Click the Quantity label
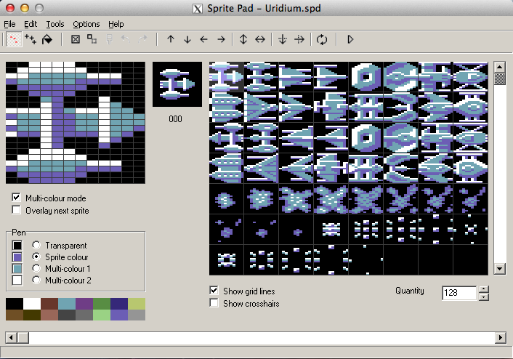 coord(410,291)
